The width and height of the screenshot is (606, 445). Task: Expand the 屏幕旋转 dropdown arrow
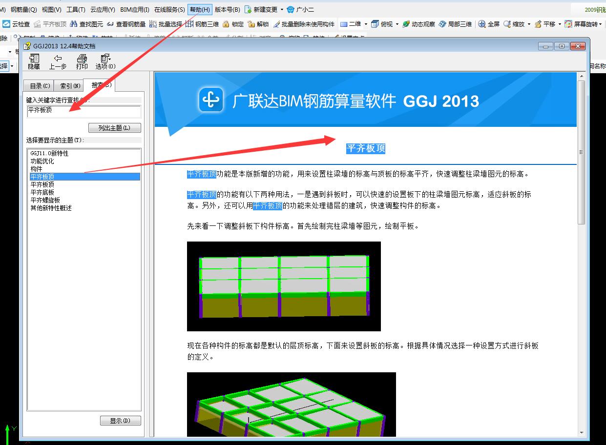coord(602,24)
